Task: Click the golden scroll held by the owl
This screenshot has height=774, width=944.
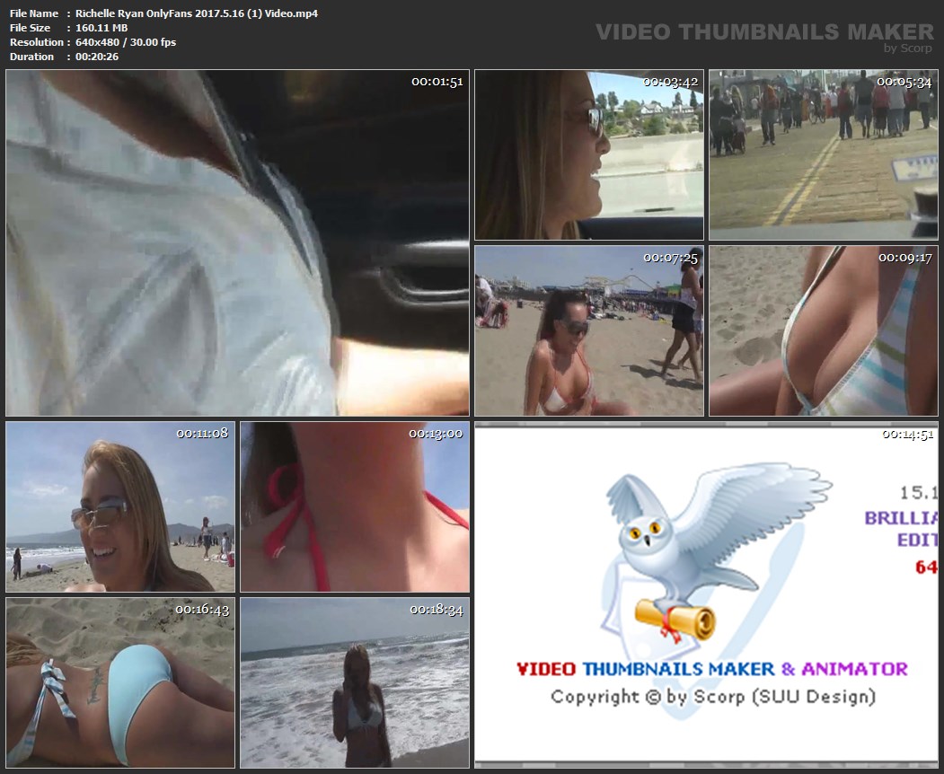Action: tap(675, 618)
